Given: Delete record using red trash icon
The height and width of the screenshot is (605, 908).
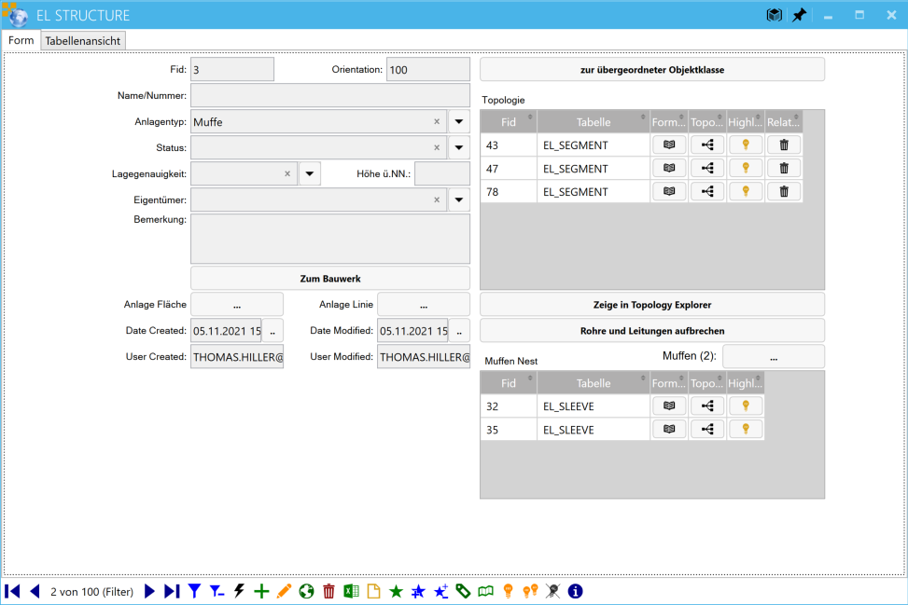Looking at the screenshot, I should click(x=328, y=591).
